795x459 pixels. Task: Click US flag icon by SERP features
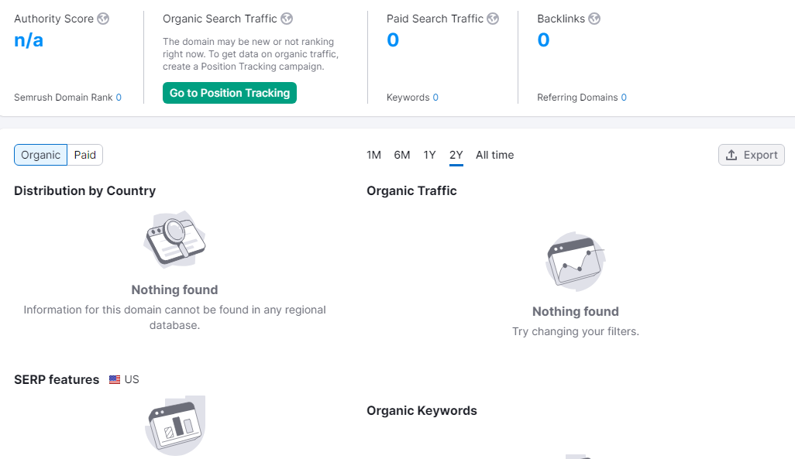(x=115, y=380)
